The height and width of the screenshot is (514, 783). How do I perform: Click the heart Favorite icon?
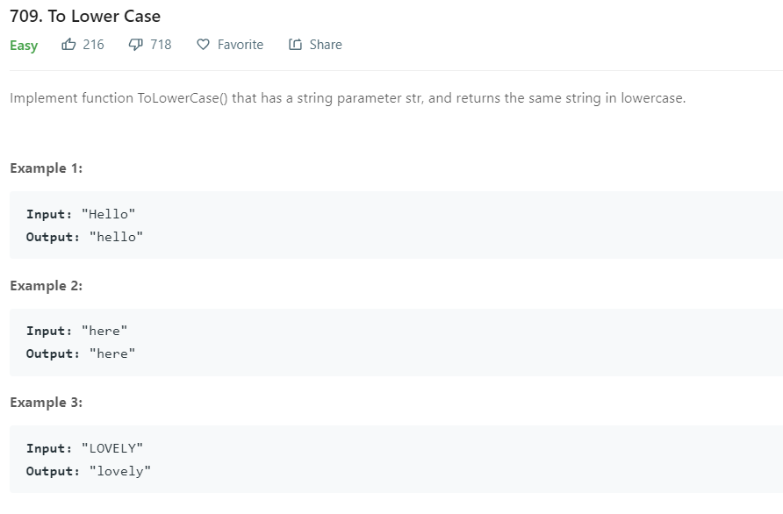pyautogui.click(x=203, y=45)
